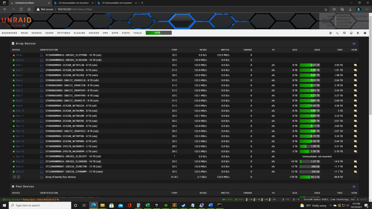Open the Plugins menu
Screen dimensions: 372x209
[x=80, y=33]
